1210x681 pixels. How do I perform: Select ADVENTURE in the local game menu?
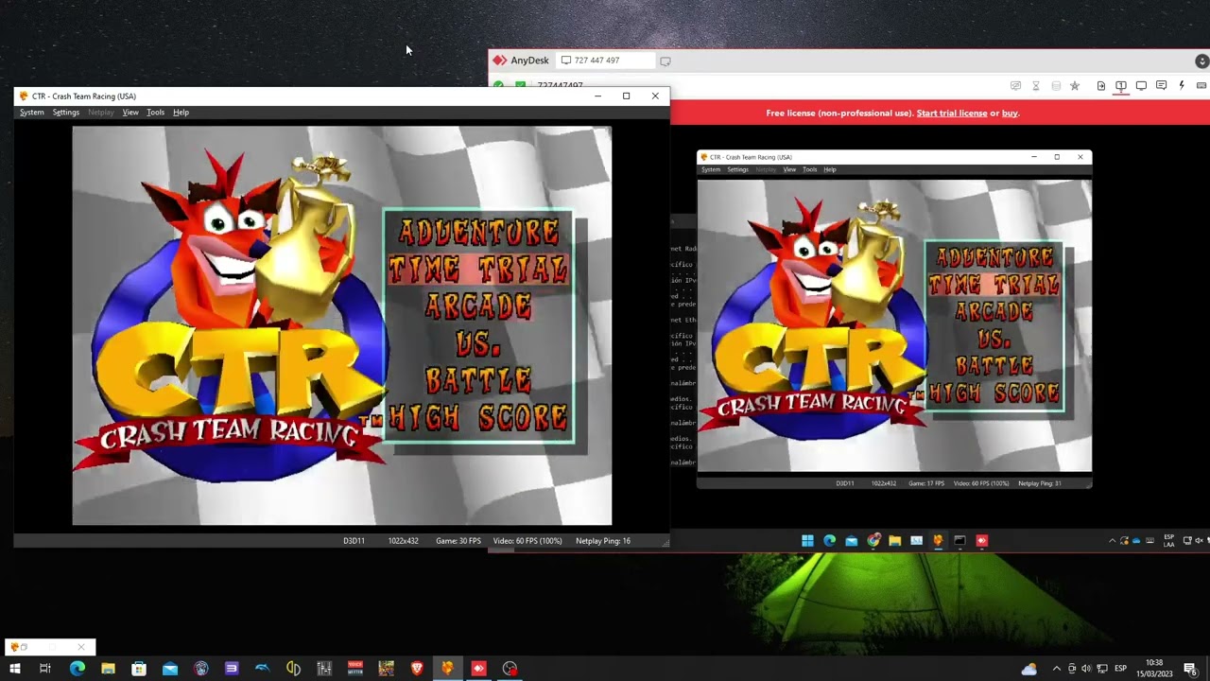coord(479,232)
